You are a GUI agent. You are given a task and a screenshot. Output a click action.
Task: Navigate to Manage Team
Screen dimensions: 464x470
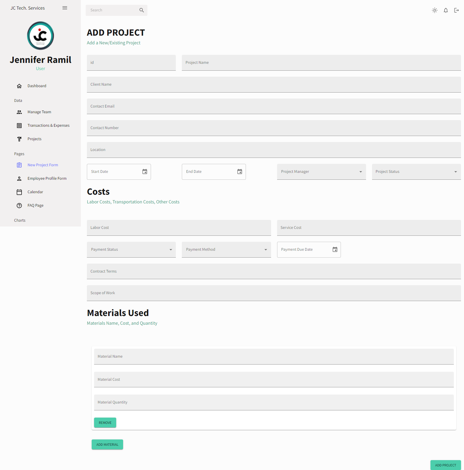[39, 112]
